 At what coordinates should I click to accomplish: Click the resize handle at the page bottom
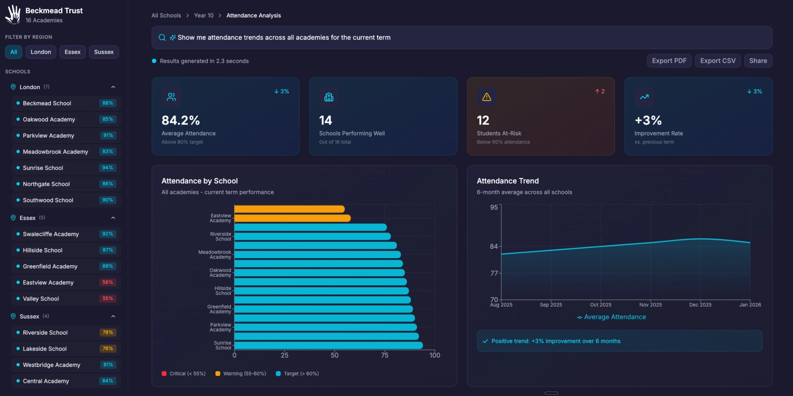coord(551,393)
